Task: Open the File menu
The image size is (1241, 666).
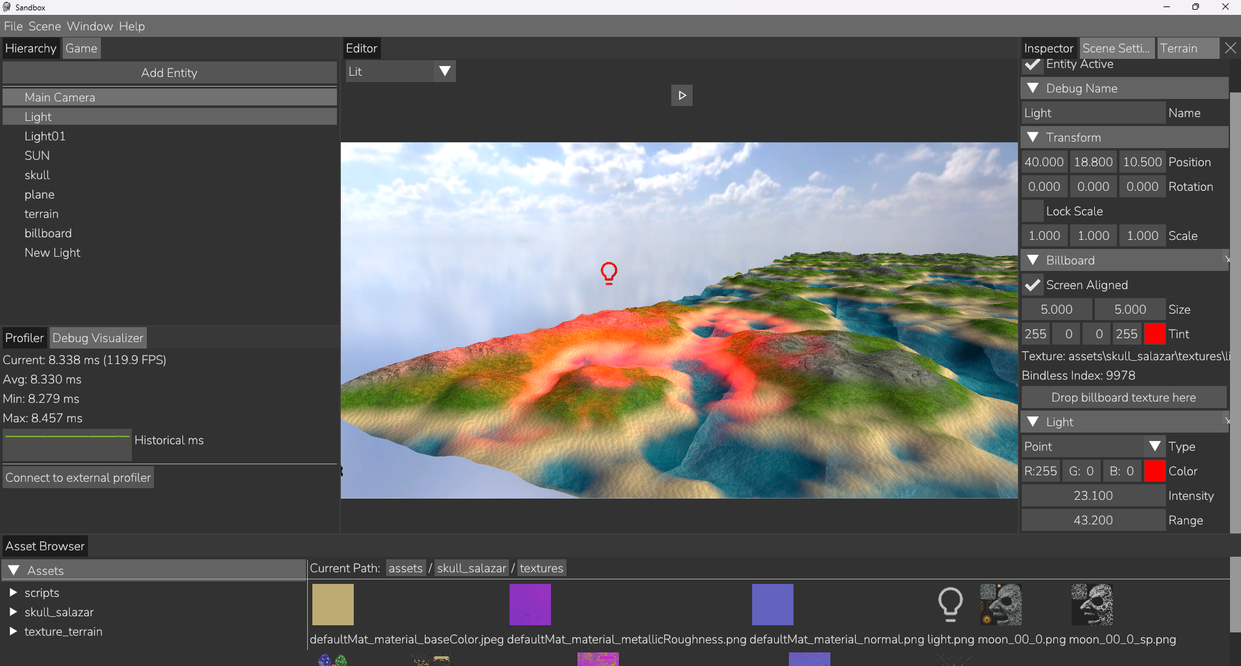Action: point(13,27)
